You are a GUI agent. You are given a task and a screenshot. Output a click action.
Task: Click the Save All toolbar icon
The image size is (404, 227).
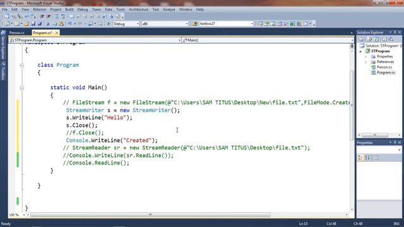pos(40,24)
